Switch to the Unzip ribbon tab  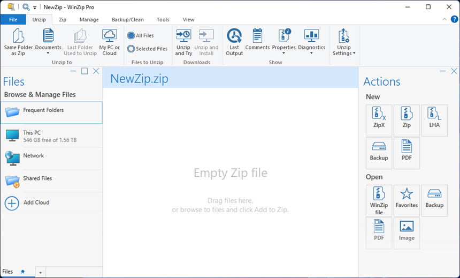(39, 20)
